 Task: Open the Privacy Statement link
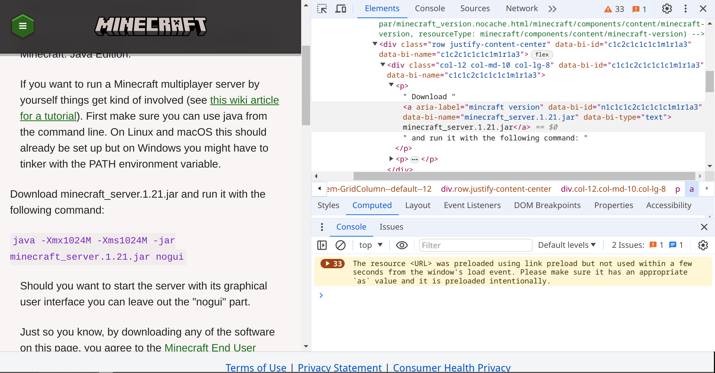[x=339, y=367]
